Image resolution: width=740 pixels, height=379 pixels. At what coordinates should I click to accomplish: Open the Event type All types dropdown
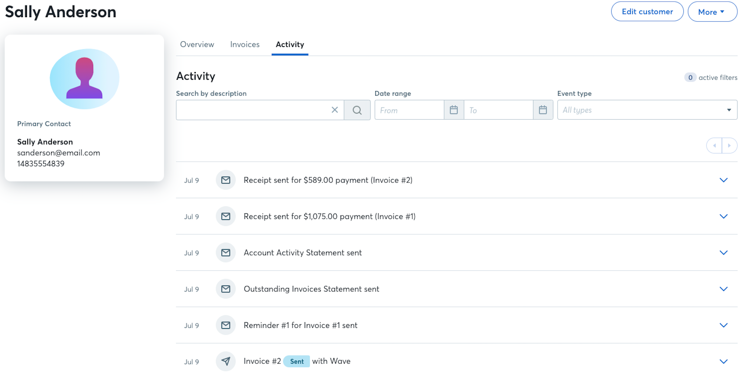coord(647,110)
